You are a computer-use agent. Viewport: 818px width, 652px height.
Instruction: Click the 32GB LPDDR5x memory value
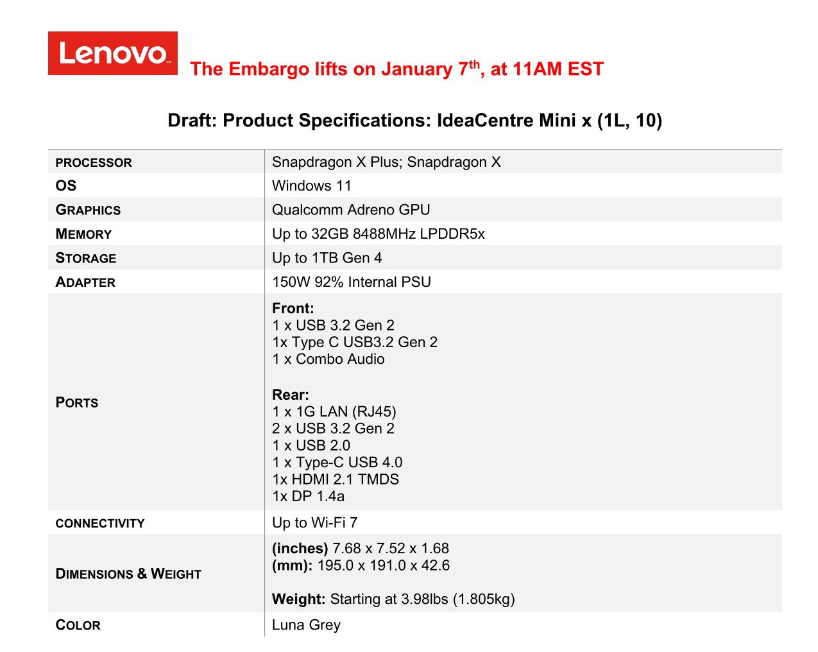pyautogui.click(x=378, y=234)
